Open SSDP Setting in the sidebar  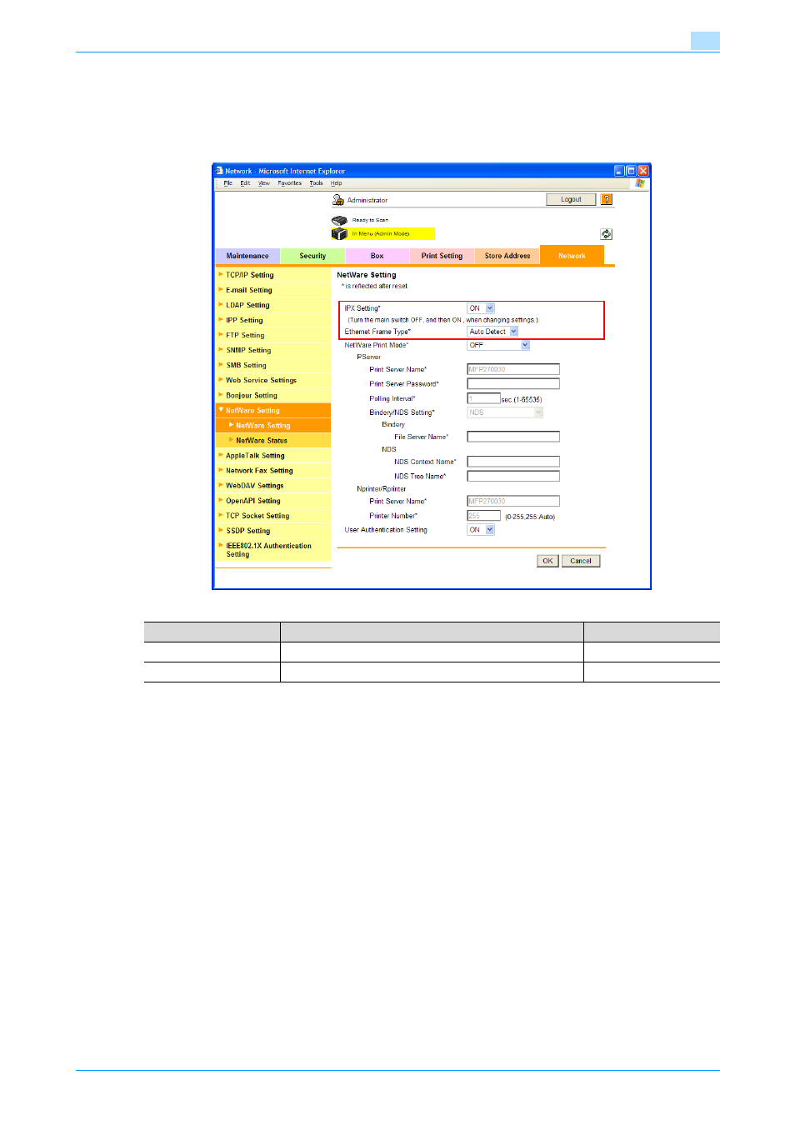point(273,530)
